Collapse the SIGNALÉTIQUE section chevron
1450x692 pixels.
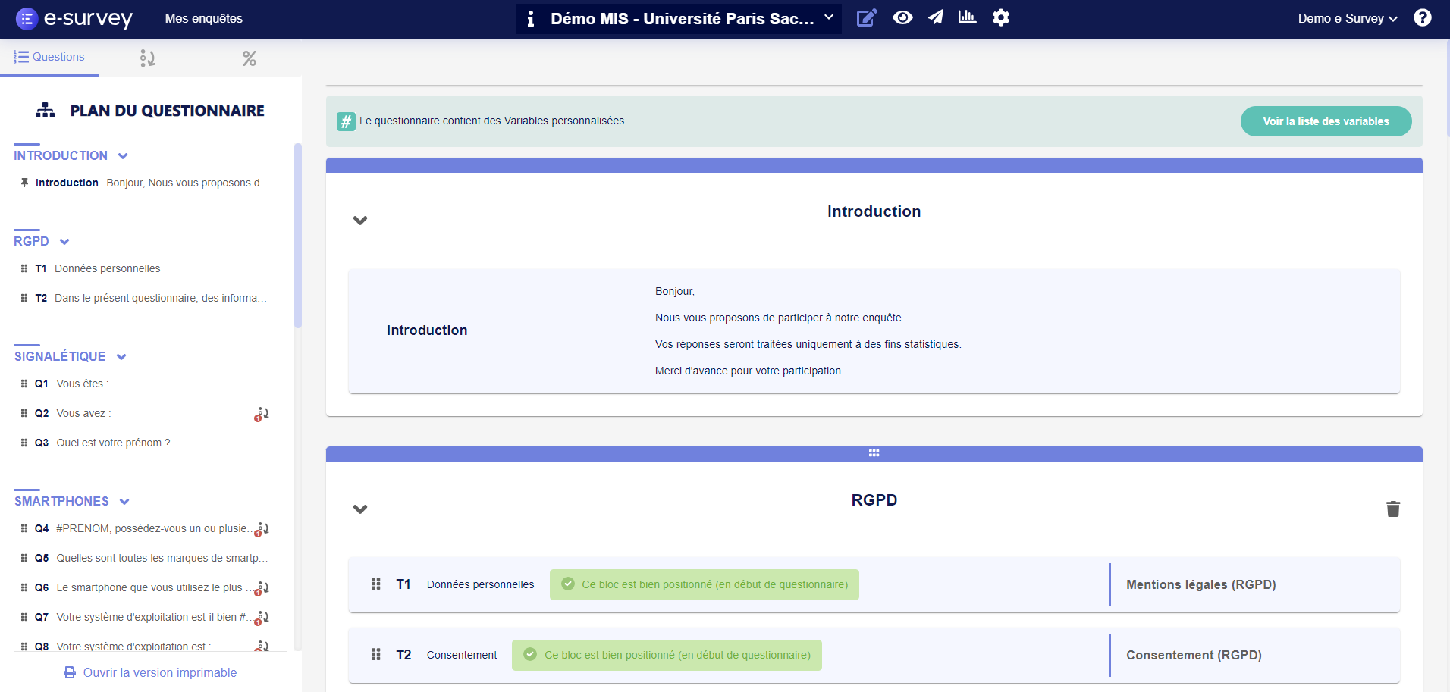123,356
